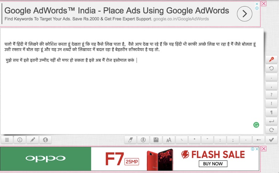Screen dimensions: 279x173
Task: Insert a hyphen from bottom toolbar
Action: [x=246, y=140]
